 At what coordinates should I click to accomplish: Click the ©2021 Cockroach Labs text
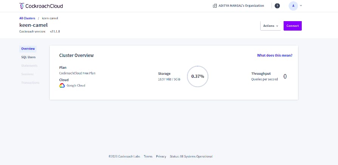[124, 156]
